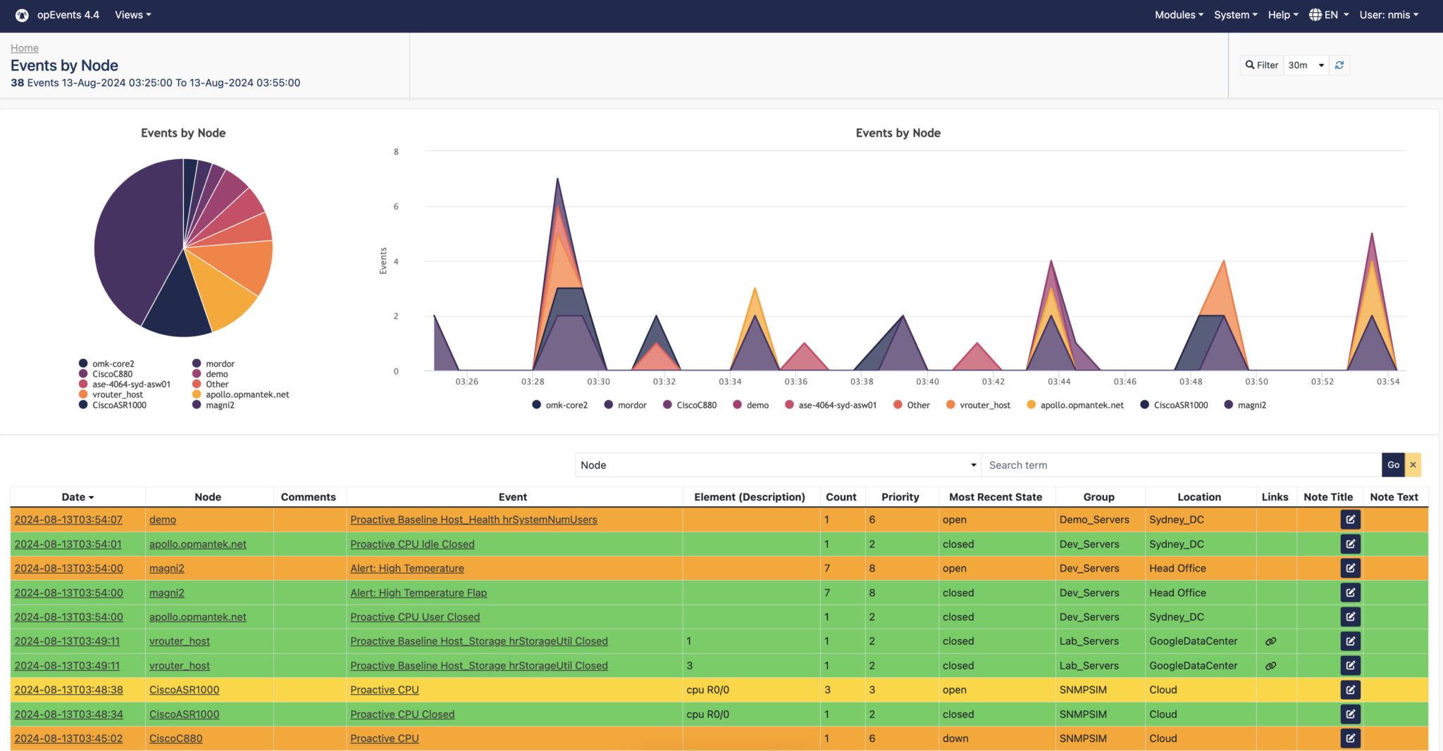Open Alert: High Temperature event link

click(x=407, y=568)
